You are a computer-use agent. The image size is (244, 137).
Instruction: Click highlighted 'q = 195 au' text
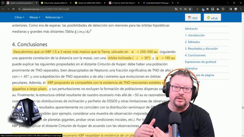coord(165,58)
